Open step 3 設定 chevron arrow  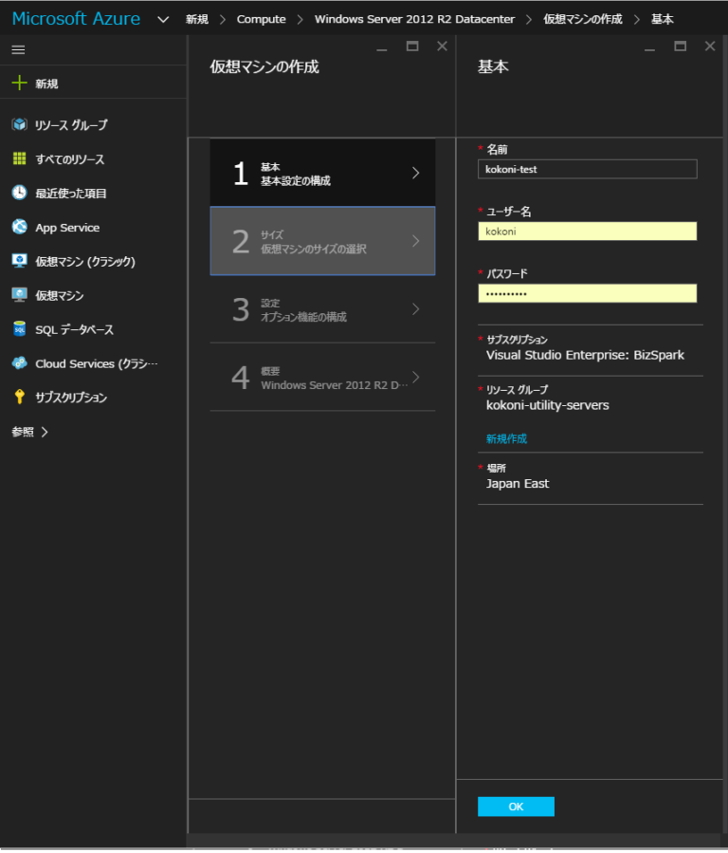click(415, 309)
